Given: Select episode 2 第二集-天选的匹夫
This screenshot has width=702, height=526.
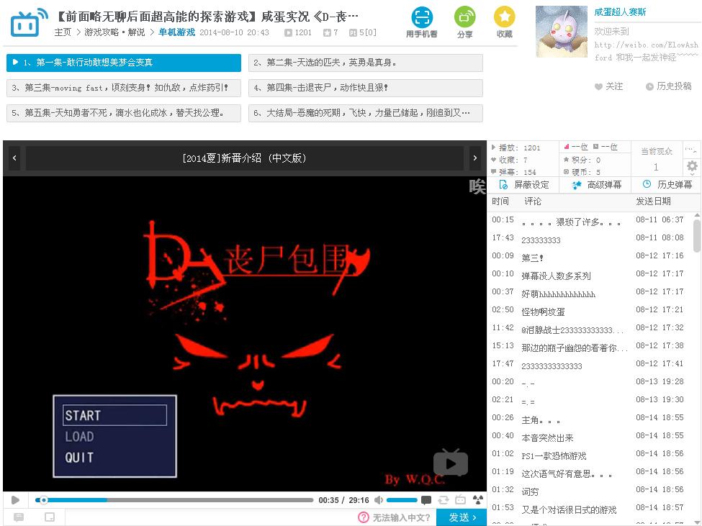Looking at the screenshot, I should point(365,63).
